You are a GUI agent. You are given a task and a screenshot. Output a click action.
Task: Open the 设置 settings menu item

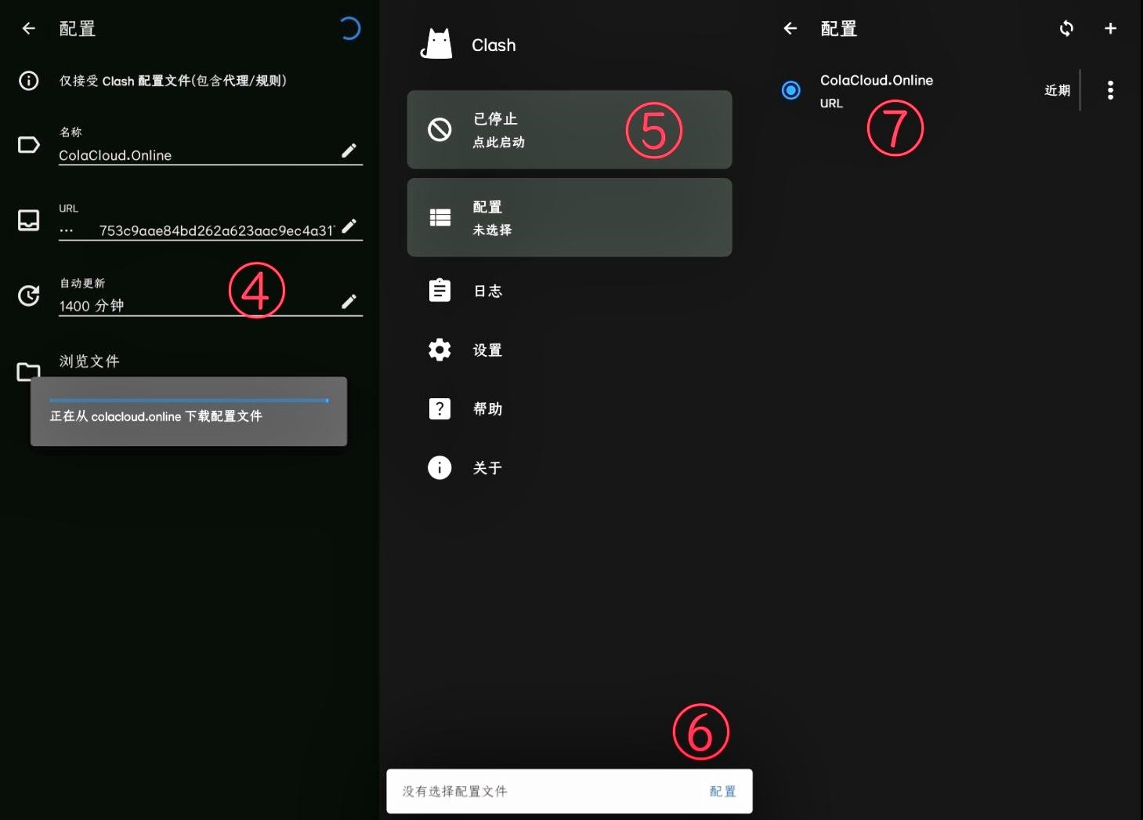tap(487, 350)
